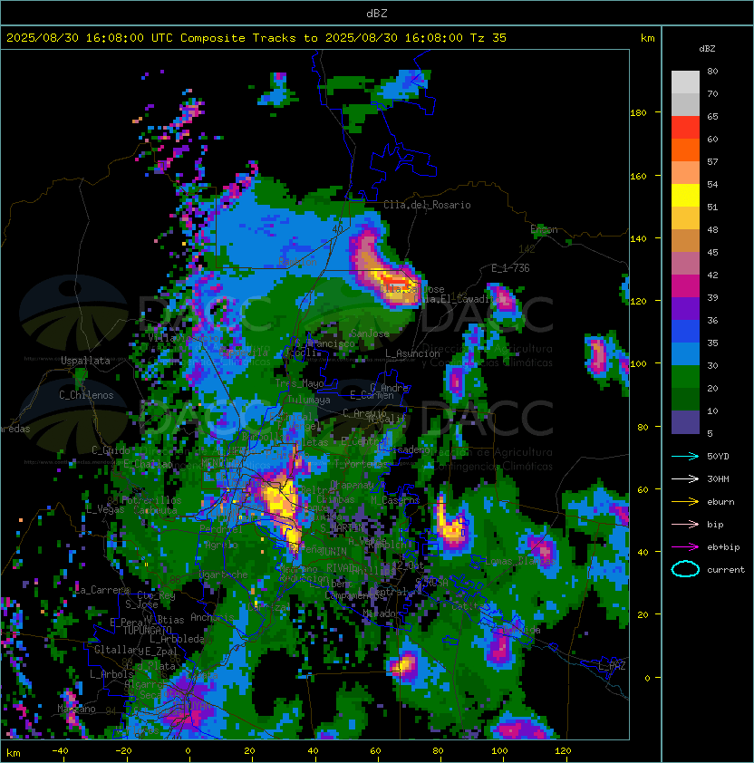This screenshot has width=754, height=763.
Task: Click the 'Mirador' place label
Action: click(382, 613)
